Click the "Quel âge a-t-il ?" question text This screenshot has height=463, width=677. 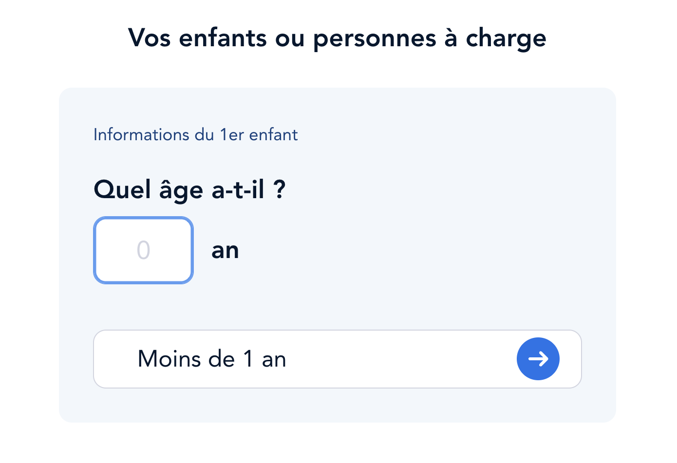point(189,190)
